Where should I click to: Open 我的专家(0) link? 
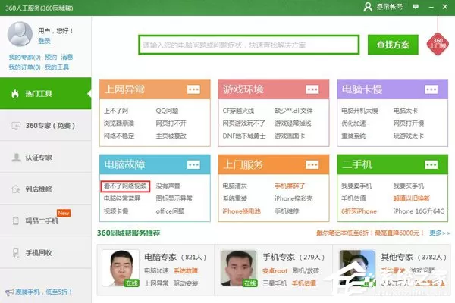pos(25,57)
